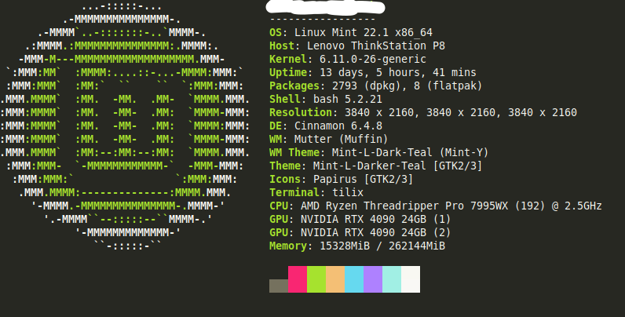Click the 'Shell' label

point(285,99)
